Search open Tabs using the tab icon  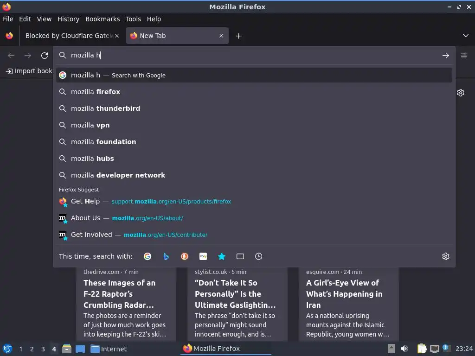(240, 256)
